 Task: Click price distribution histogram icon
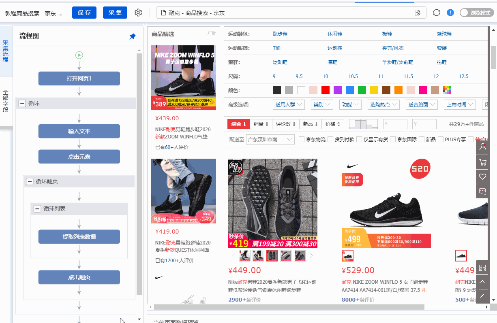(363, 124)
